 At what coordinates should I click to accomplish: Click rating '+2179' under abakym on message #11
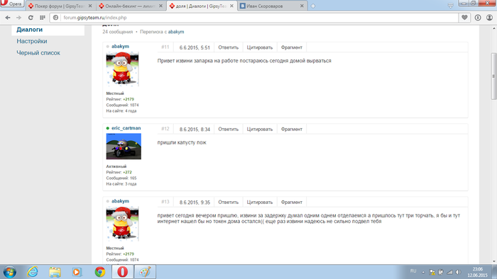pyautogui.click(x=129, y=99)
